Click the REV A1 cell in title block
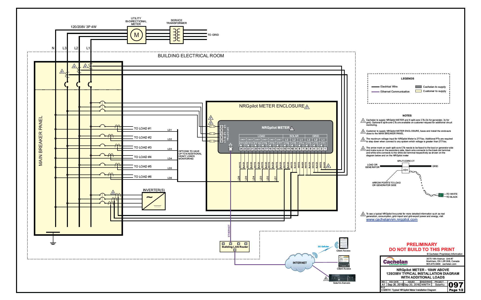This screenshot has width=481, height=300. [x=383, y=284]
